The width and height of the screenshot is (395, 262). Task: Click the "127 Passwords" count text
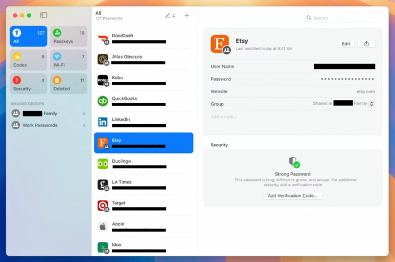pos(109,18)
